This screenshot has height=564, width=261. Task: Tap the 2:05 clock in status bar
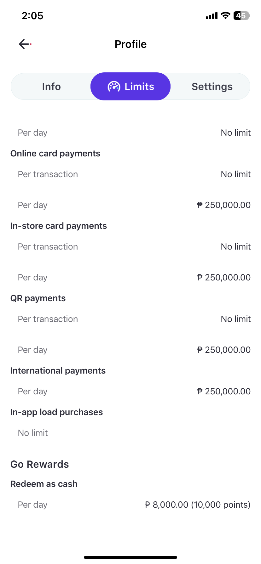32,16
